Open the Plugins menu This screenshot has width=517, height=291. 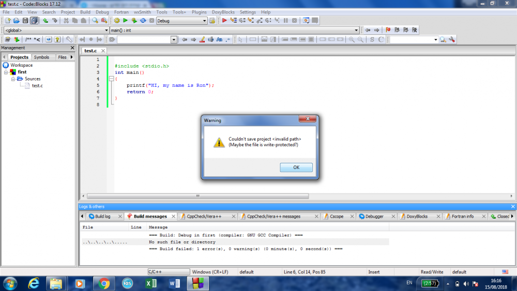(x=199, y=12)
